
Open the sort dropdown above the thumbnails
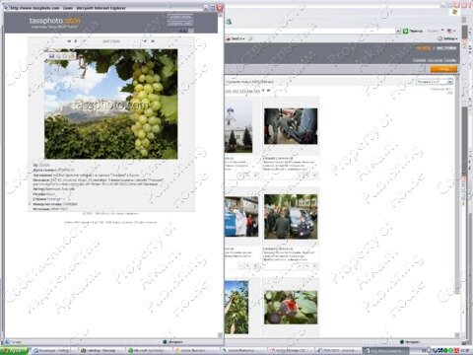click(435, 82)
